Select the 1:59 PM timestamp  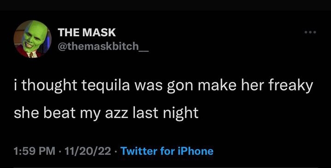(x=35, y=151)
